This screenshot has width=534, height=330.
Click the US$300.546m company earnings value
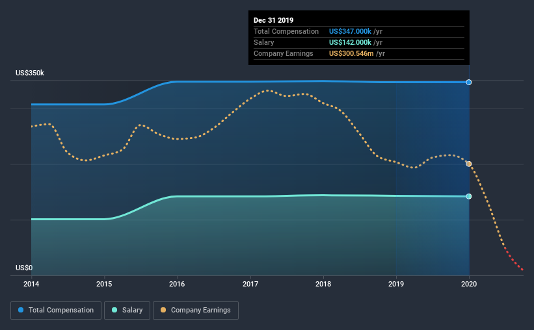click(x=351, y=54)
